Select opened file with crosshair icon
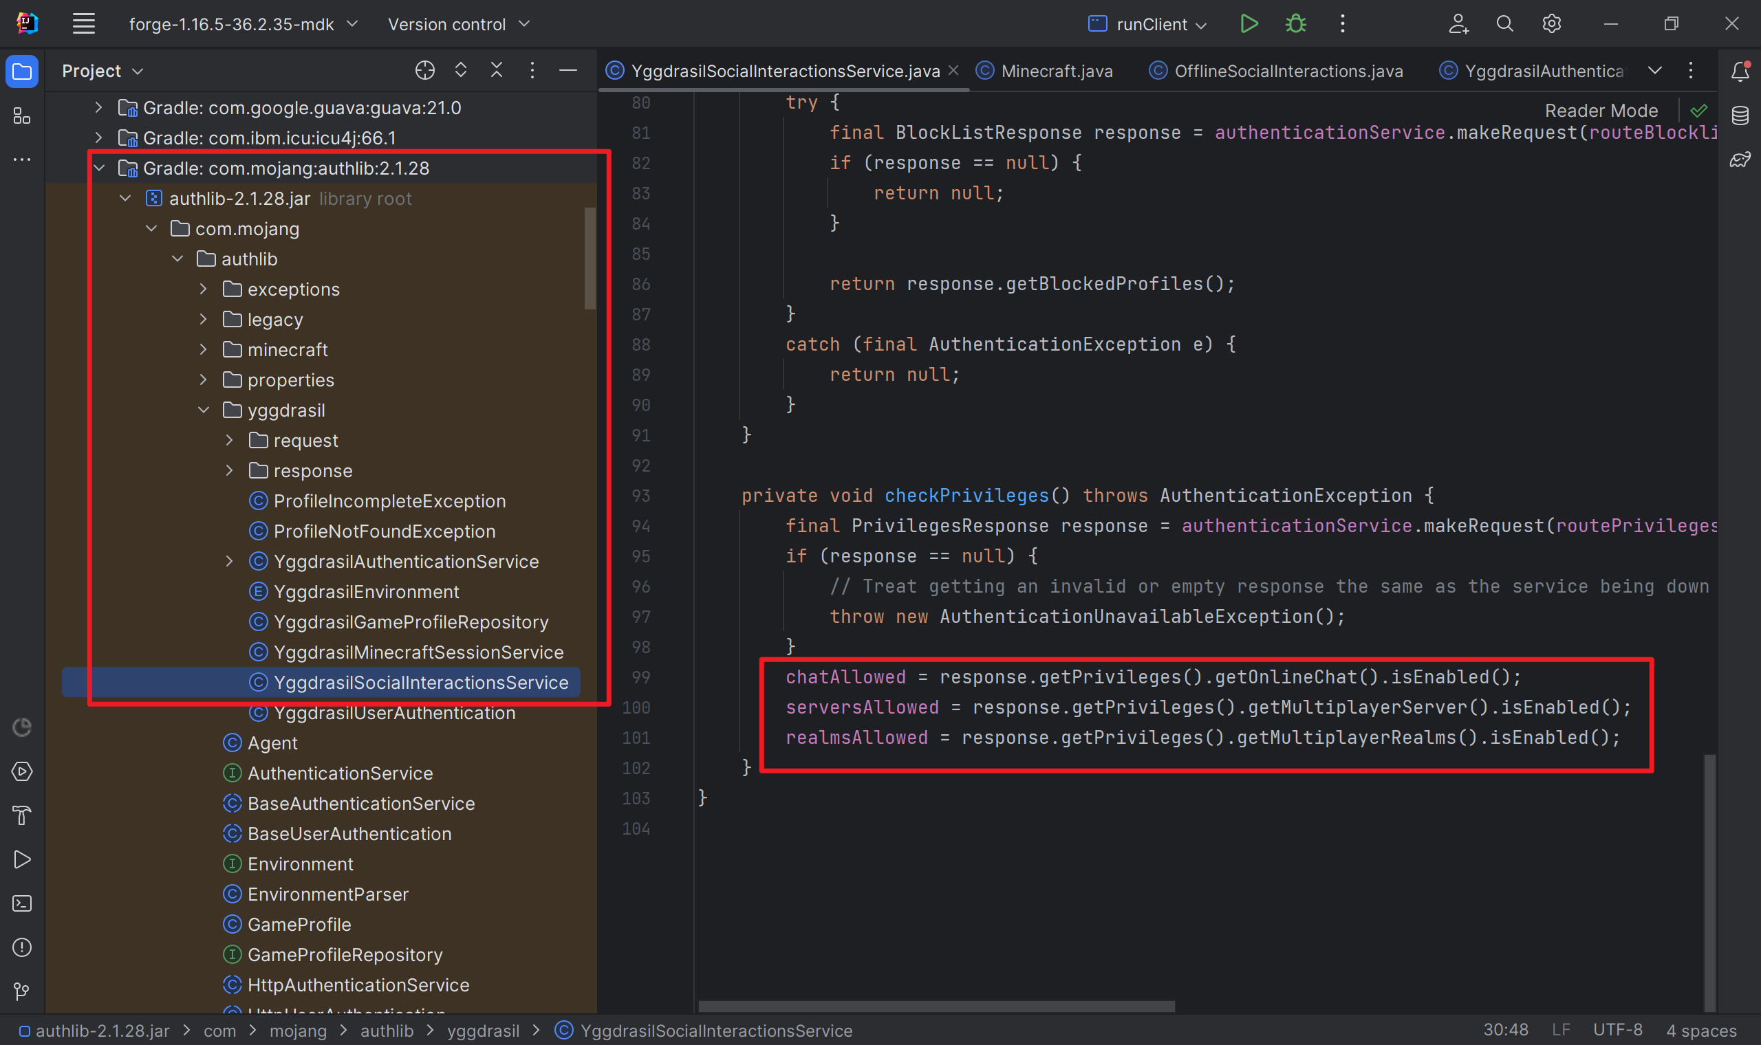 pyautogui.click(x=424, y=70)
